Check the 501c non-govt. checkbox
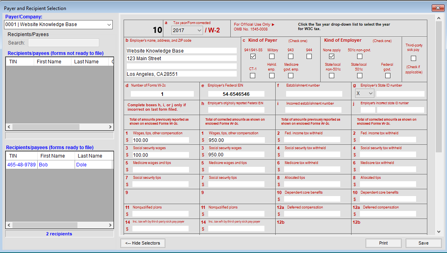The width and height of the screenshot is (447, 253). [360, 57]
